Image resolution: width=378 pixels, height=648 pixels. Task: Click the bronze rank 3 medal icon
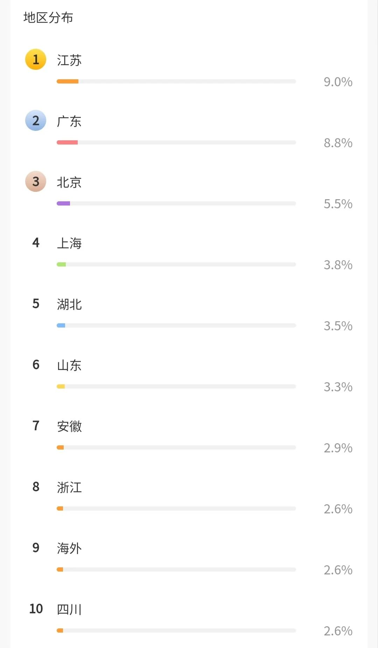(36, 181)
